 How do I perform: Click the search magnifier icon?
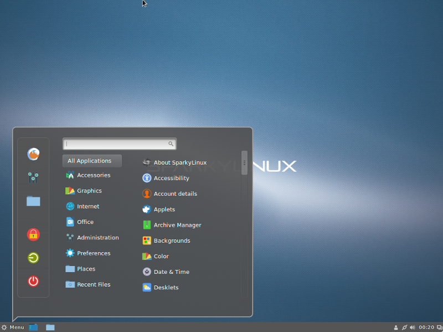coord(171,144)
